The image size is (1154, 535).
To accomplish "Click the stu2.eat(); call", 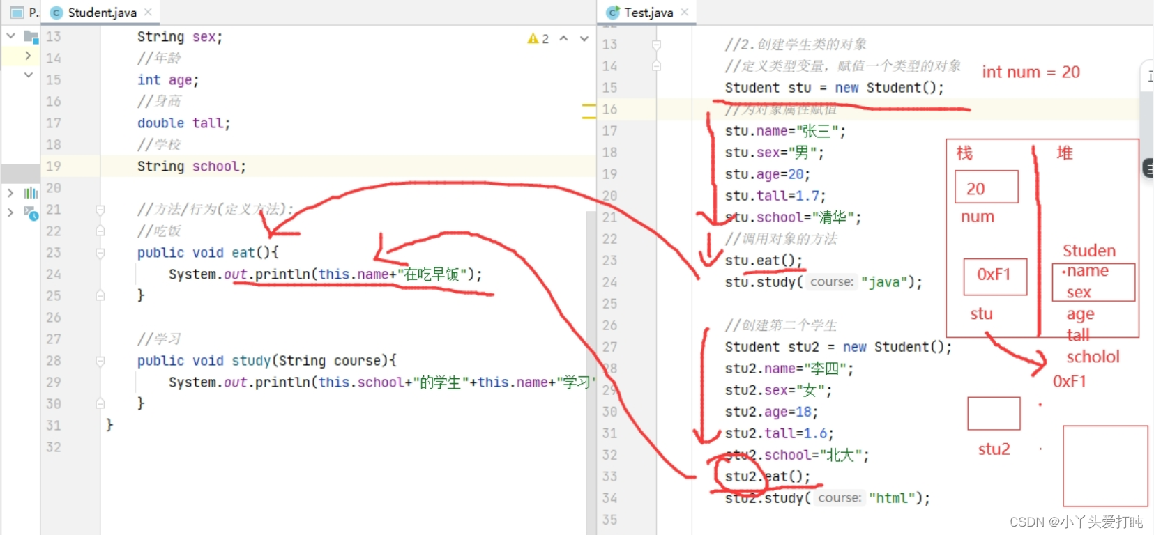I will 768,476.
